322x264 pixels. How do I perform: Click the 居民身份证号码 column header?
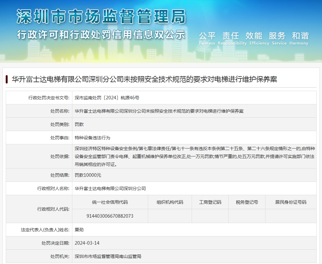click(x=291, y=202)
